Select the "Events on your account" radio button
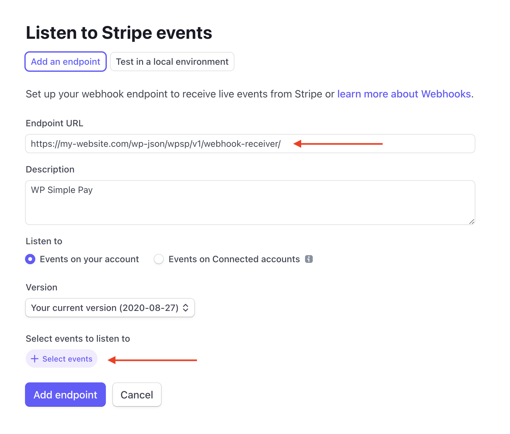This screenshot has height=434, width=510. (x=30, y=259)
